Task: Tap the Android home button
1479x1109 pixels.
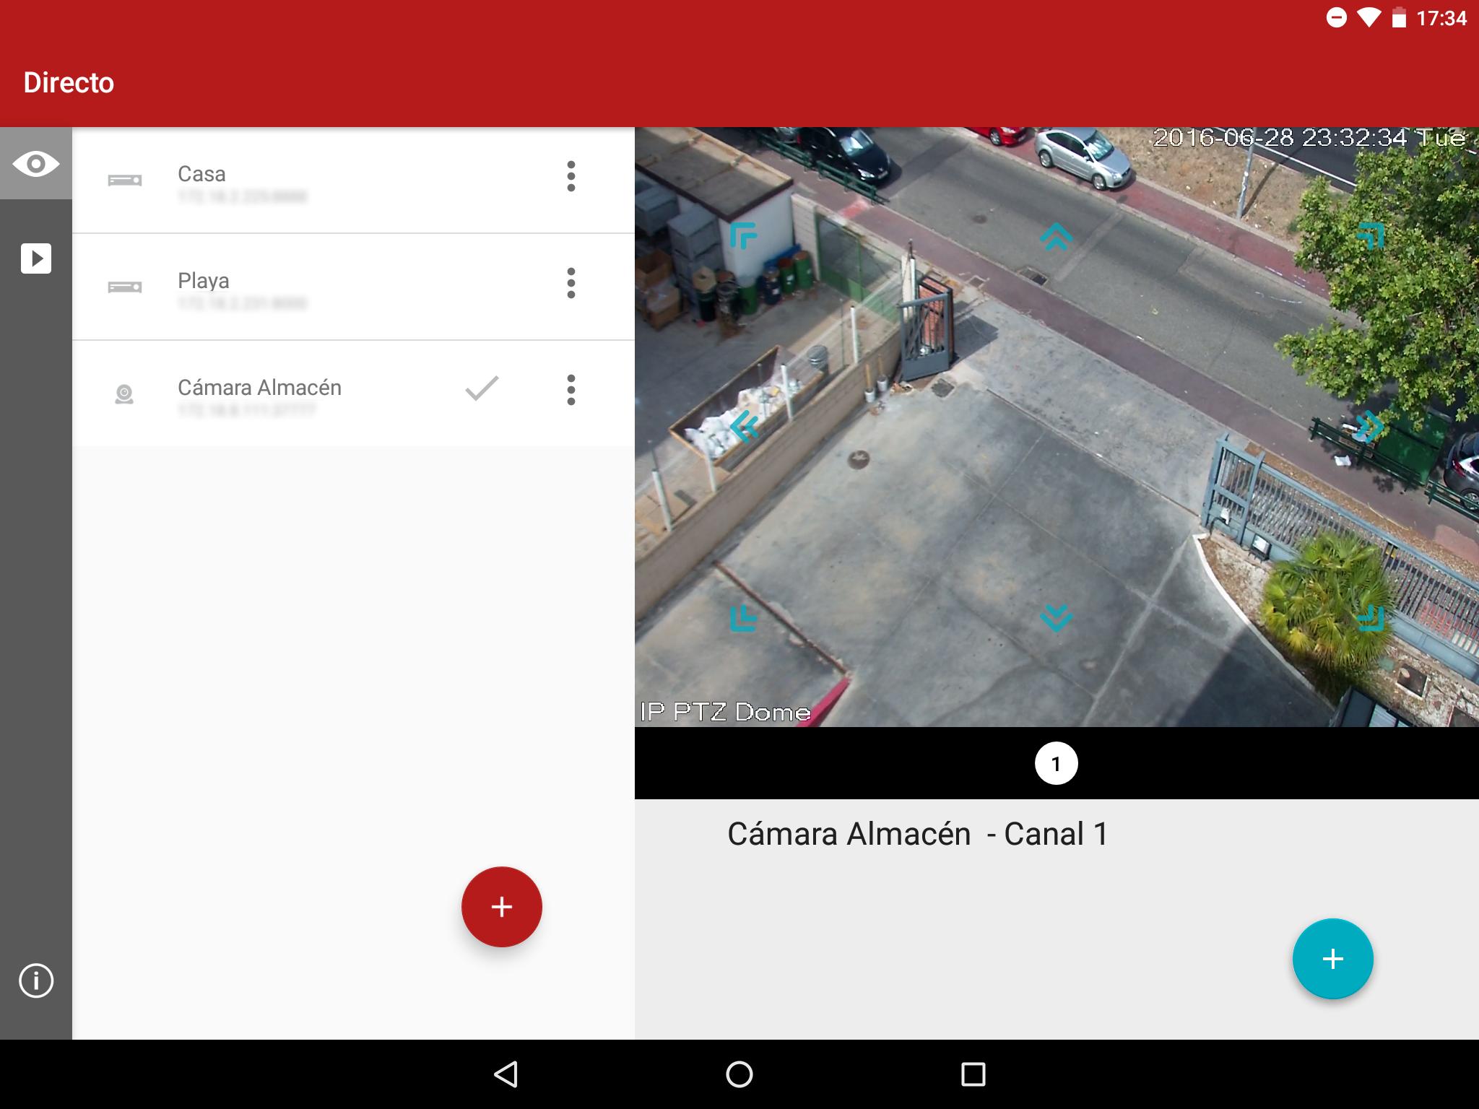Action: pos(739,1074)
